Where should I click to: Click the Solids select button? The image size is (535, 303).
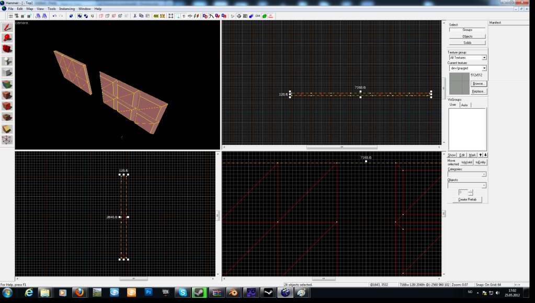pyautogui.click(x=467, y=43)
